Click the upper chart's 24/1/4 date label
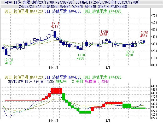This screenshot has width=163, height=124. 53,68
